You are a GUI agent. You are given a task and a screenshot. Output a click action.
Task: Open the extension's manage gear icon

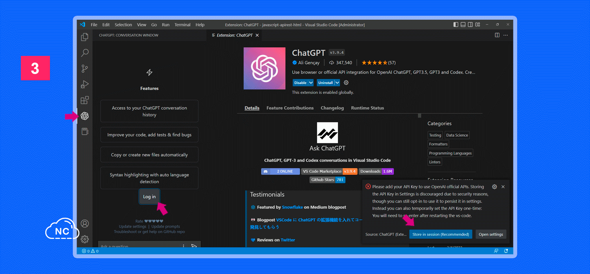[x=346, y=83]
